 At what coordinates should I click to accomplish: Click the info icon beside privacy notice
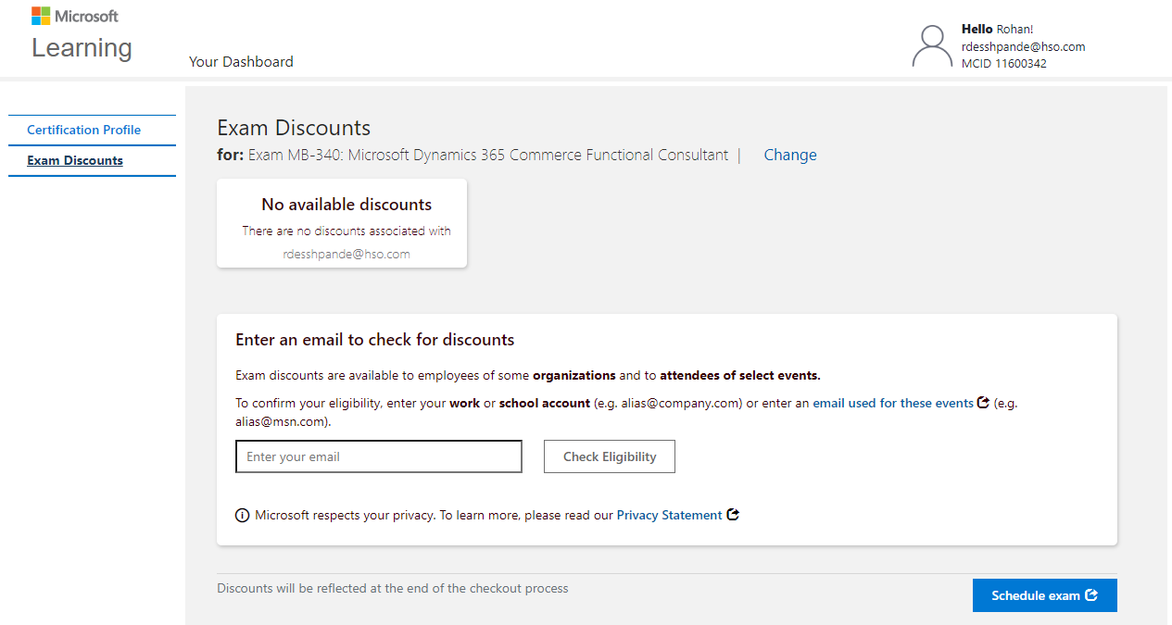[243, 516]
